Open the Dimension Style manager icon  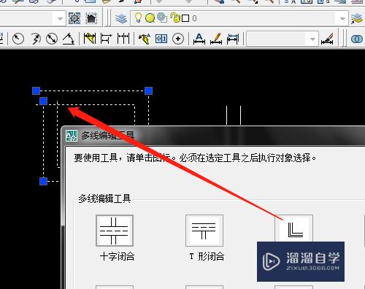(x=327, y=39)
